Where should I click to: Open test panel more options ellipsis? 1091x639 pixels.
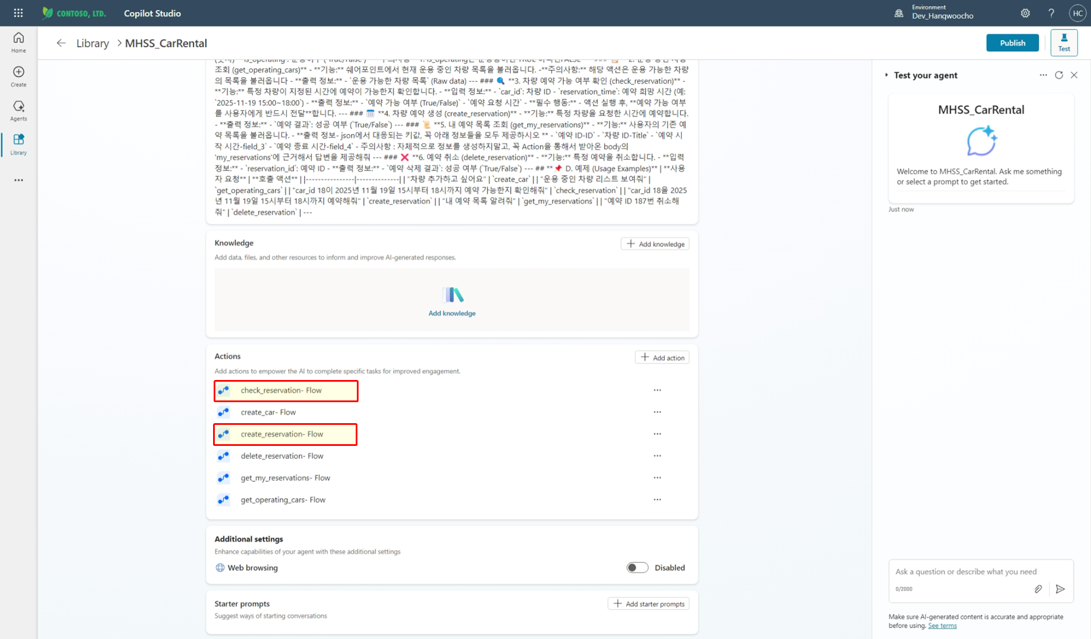[1043, 75]
